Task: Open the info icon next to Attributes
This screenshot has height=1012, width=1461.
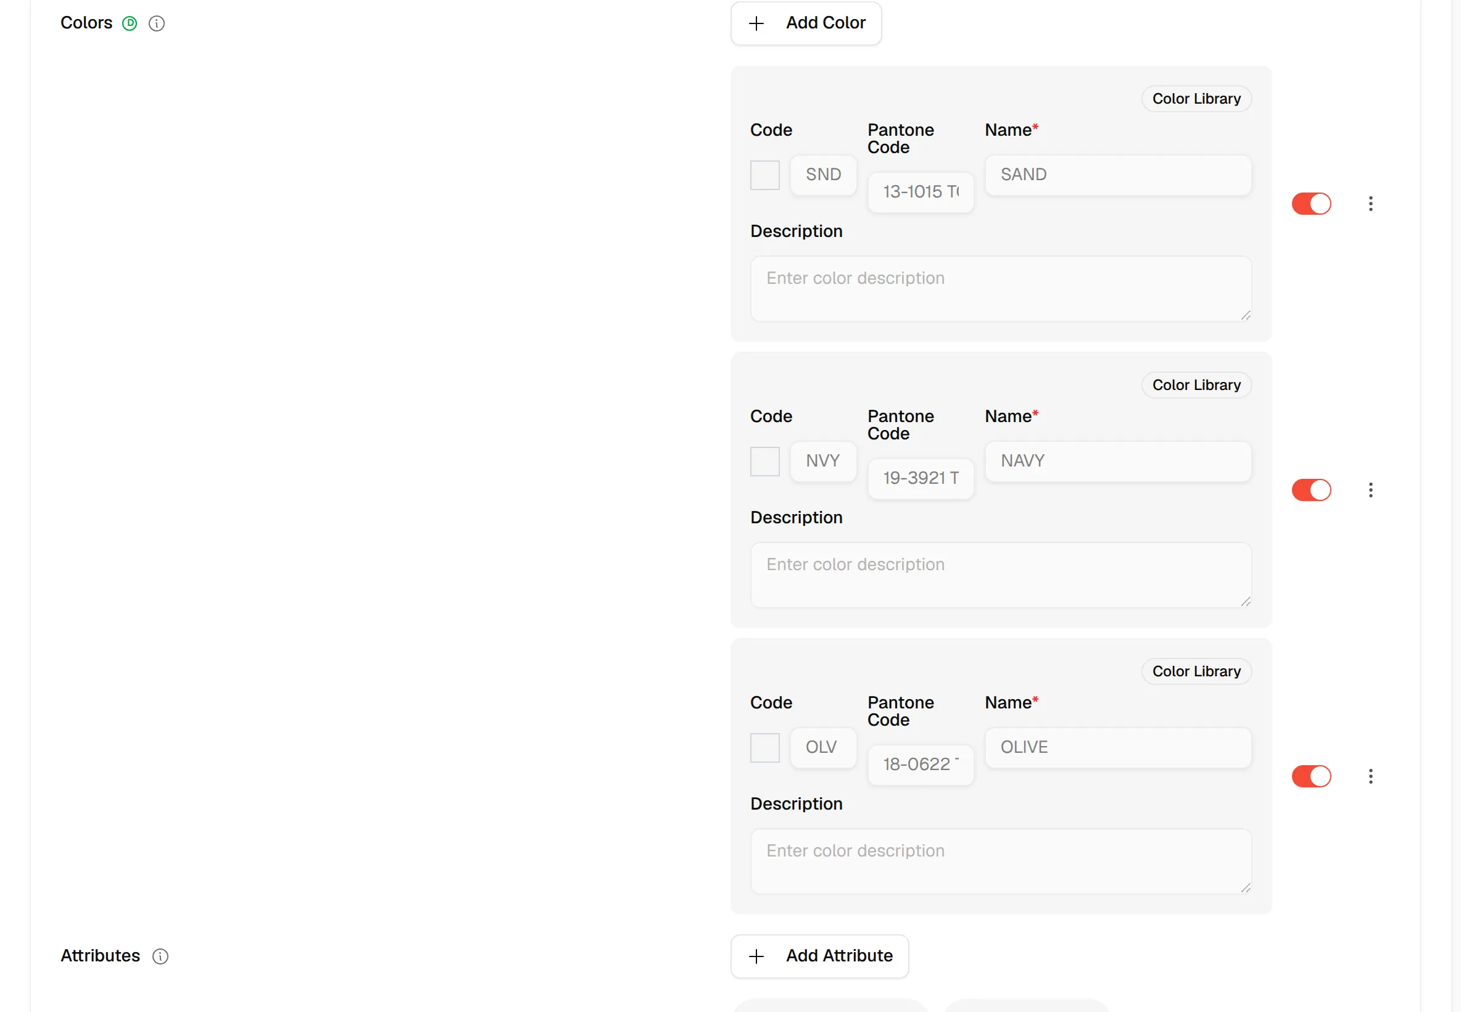Action: pyautogui.click(x=160, y=956)
